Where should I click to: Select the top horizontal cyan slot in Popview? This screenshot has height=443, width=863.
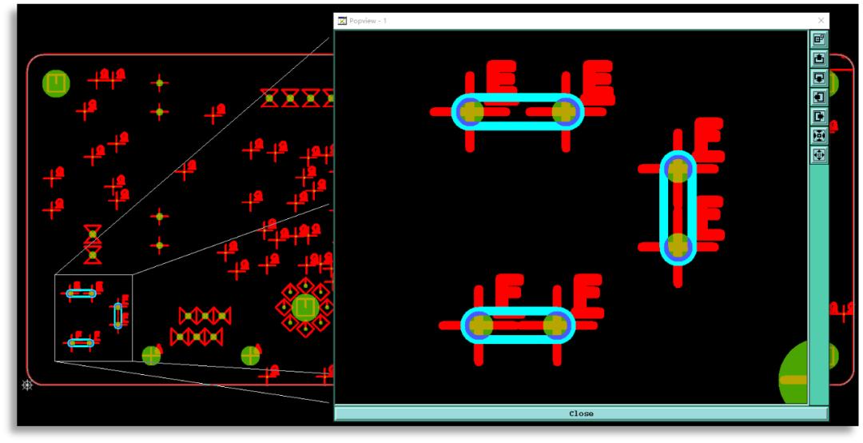517,112
